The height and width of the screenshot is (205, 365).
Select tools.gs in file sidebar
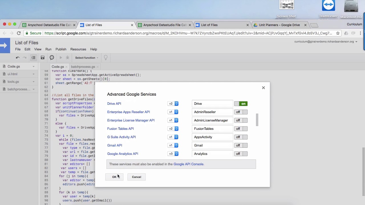13,82
